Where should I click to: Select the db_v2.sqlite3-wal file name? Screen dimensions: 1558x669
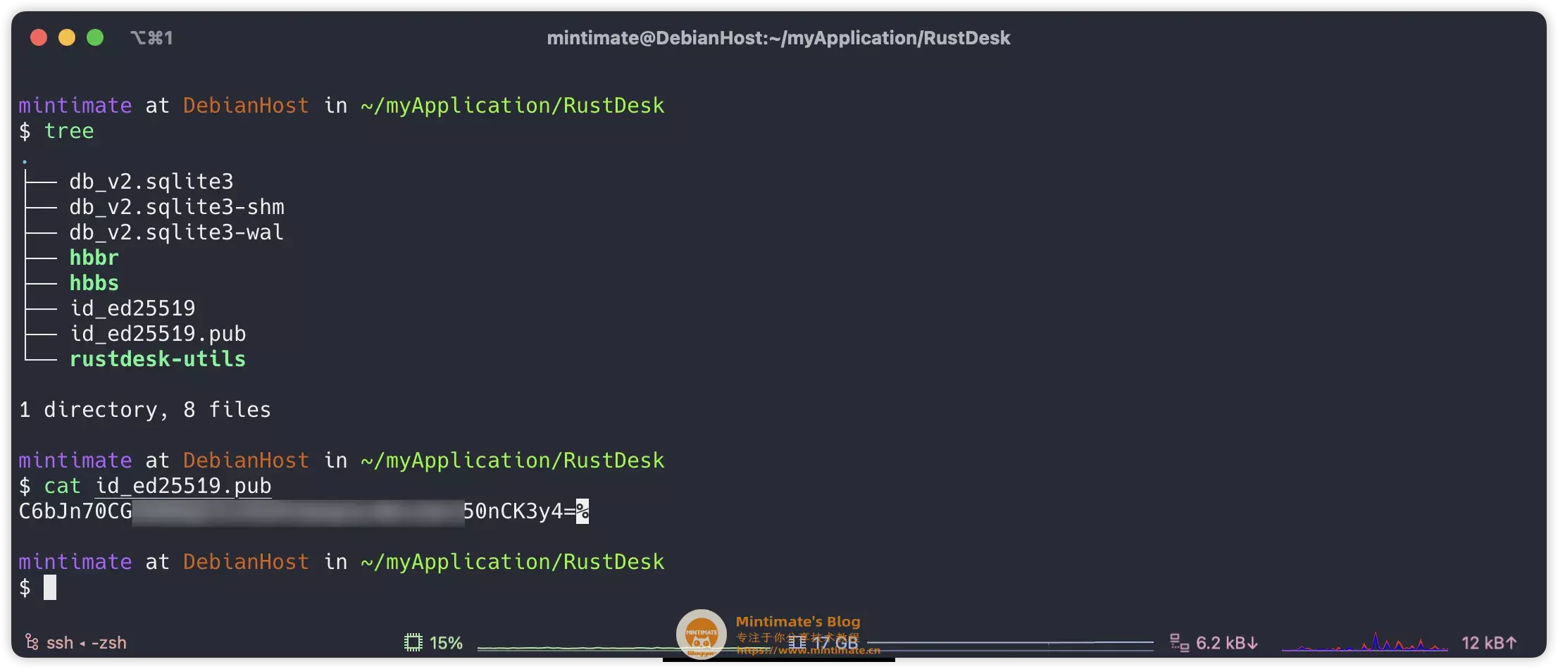point(177,232)
